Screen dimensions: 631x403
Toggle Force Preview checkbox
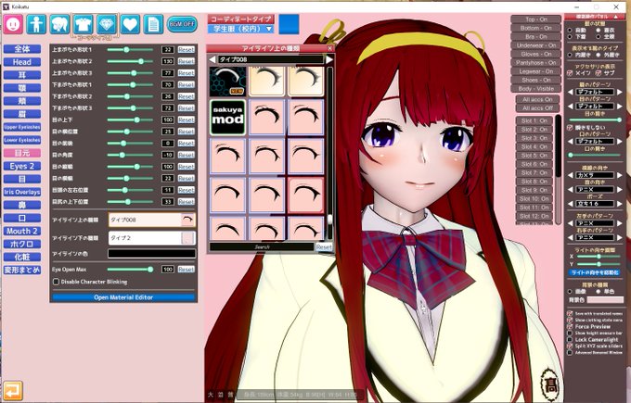coord(570,327)
